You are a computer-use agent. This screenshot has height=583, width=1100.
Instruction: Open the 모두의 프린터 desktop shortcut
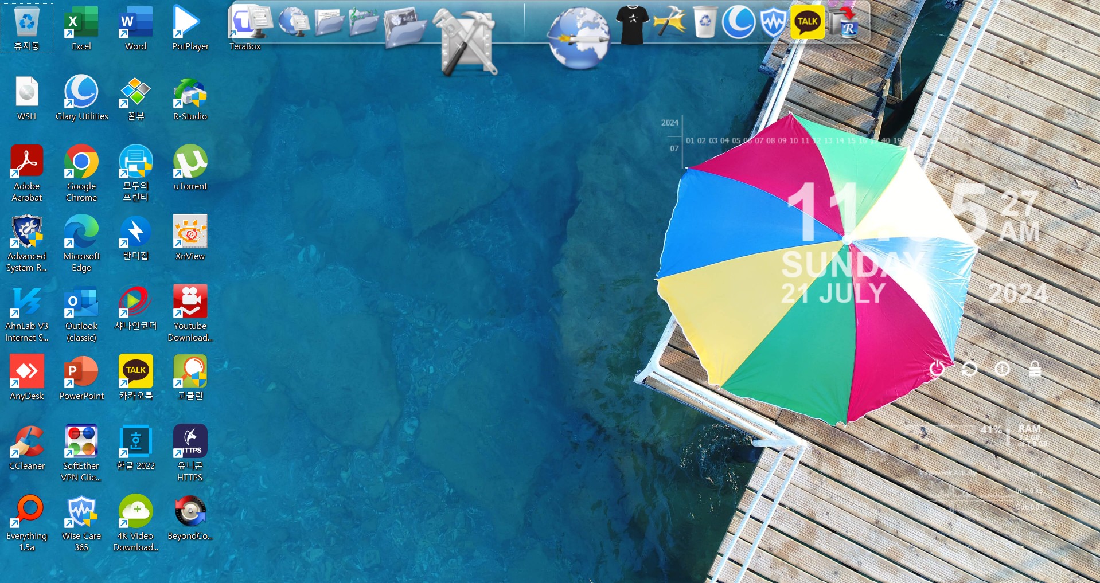pos(136,173)
